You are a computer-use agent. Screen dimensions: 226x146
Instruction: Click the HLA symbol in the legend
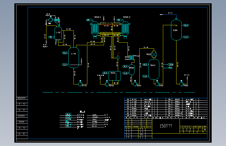pos(68,114)
